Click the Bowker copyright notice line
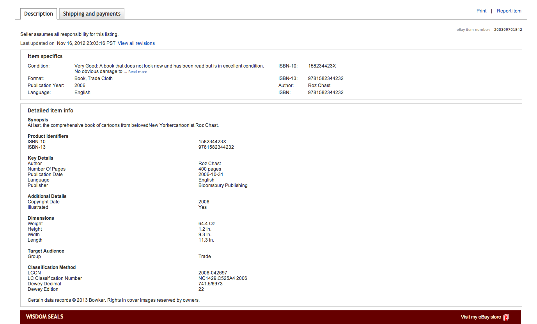The height and width of the screenshot is (324, 537). [113, 300]
